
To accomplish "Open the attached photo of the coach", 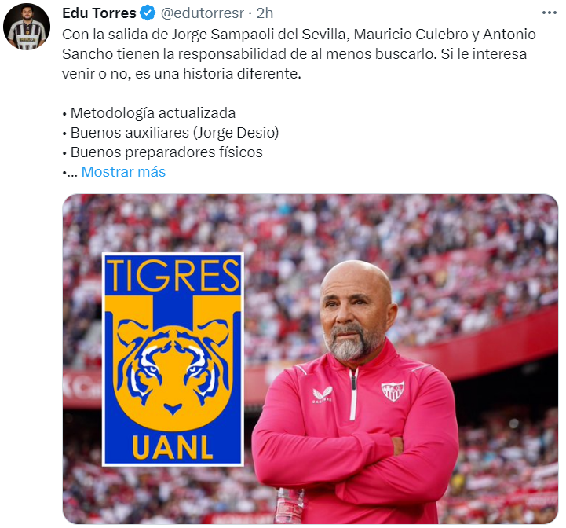I will coord(310,359).
